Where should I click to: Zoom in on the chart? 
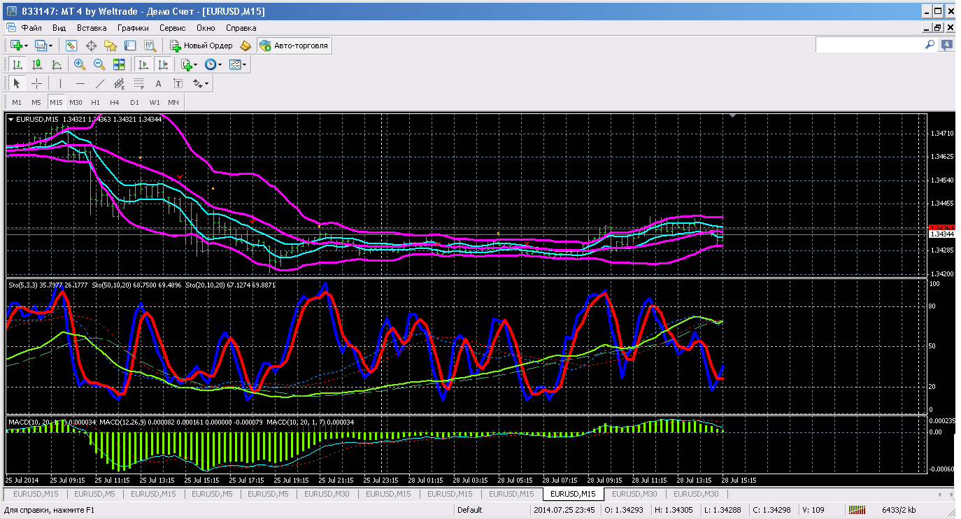pyautogui.click(x=80, y=64)
